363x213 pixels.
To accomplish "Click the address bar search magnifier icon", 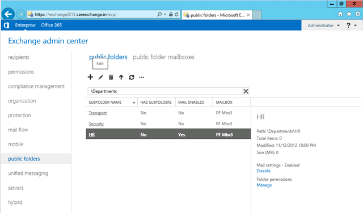I will tap(159, 14).
